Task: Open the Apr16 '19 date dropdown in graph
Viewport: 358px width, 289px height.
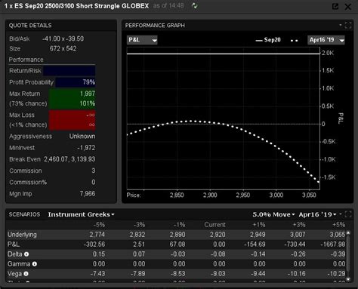Action: (x=326, y=40)
